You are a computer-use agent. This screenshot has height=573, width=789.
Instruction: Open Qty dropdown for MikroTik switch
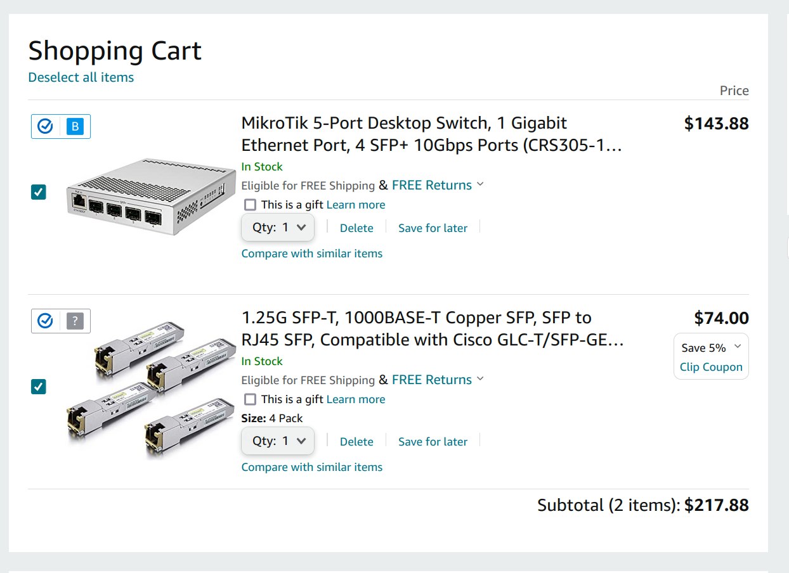pyautogui.click(x=278, y=228)
